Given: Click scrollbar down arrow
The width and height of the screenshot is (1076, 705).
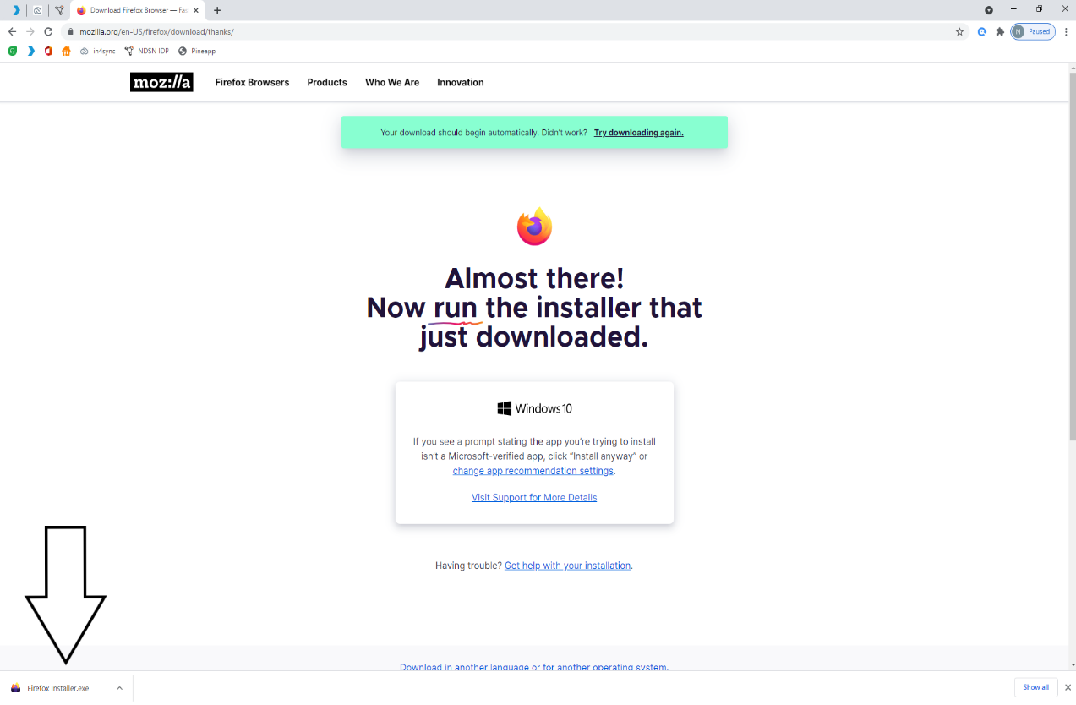Looking at the screenshot, I should [x=1072, y=664].
